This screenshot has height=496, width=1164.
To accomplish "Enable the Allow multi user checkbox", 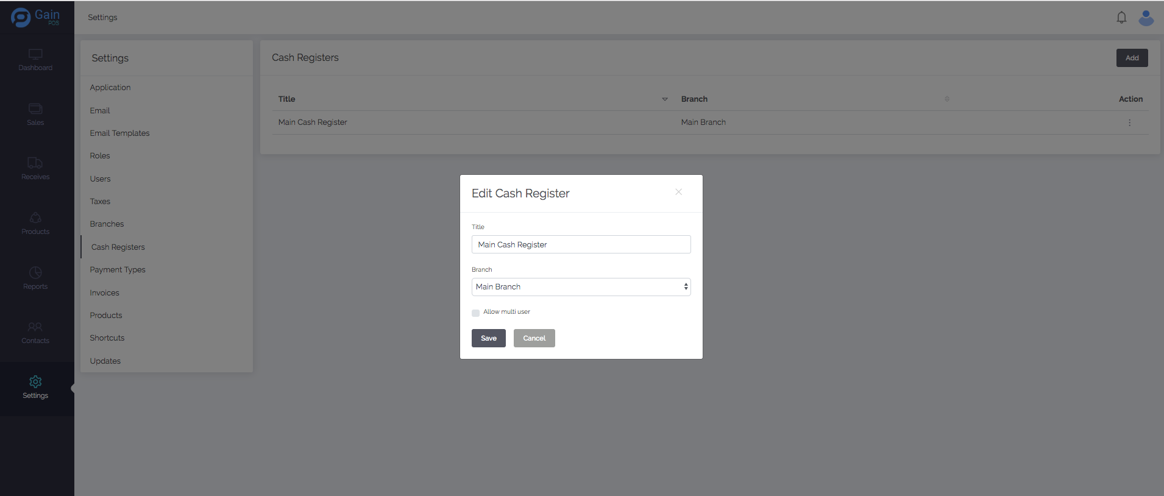I will coord(475,313).
